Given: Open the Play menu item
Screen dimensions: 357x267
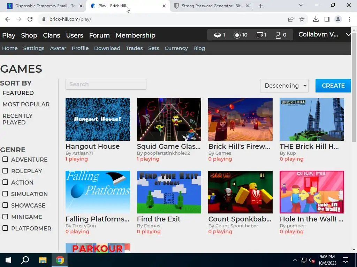Looking at the screenshot, I should click(9, 35).
